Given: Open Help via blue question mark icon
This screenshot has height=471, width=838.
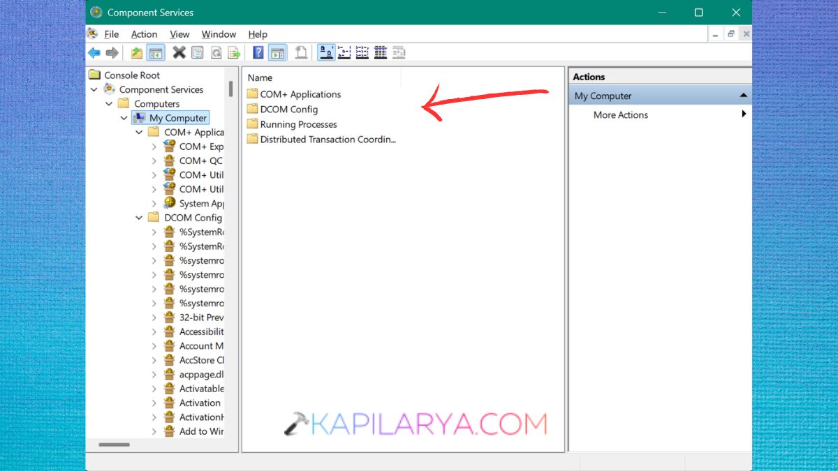Looking at the screenshot, I should pyautogui.click(x=258, y=52).
